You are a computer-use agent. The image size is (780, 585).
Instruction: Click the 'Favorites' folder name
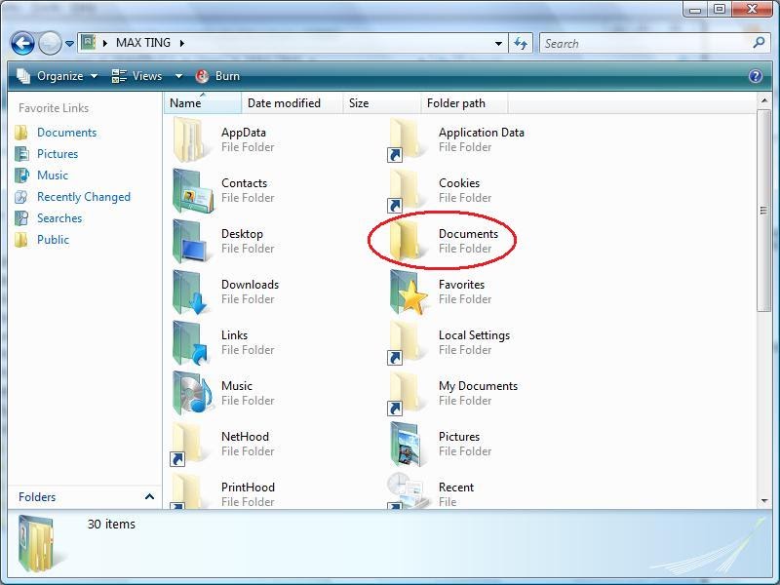461,285
